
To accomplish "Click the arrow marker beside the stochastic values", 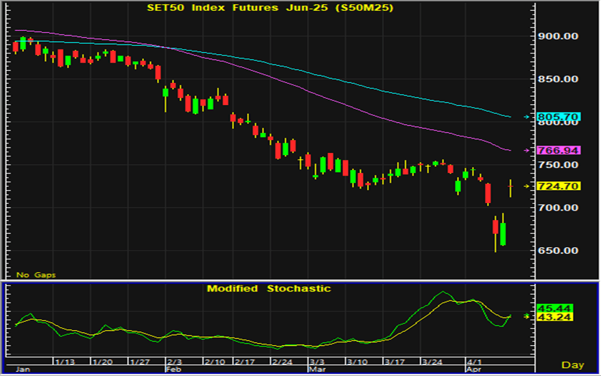I will click(526, 316).
